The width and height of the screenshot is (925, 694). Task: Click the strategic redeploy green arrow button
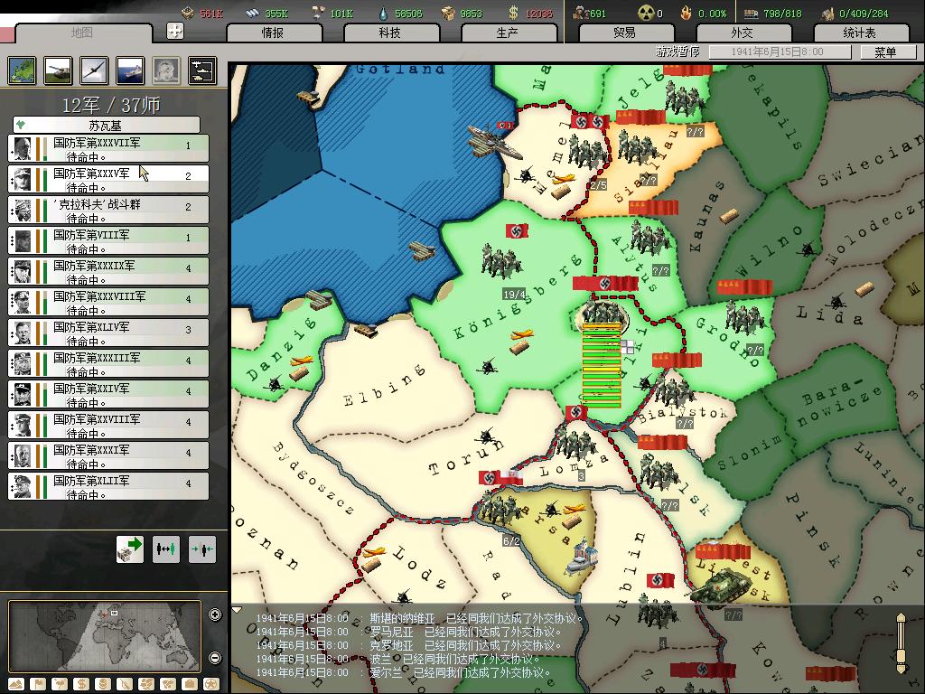(x=130, y=549)
